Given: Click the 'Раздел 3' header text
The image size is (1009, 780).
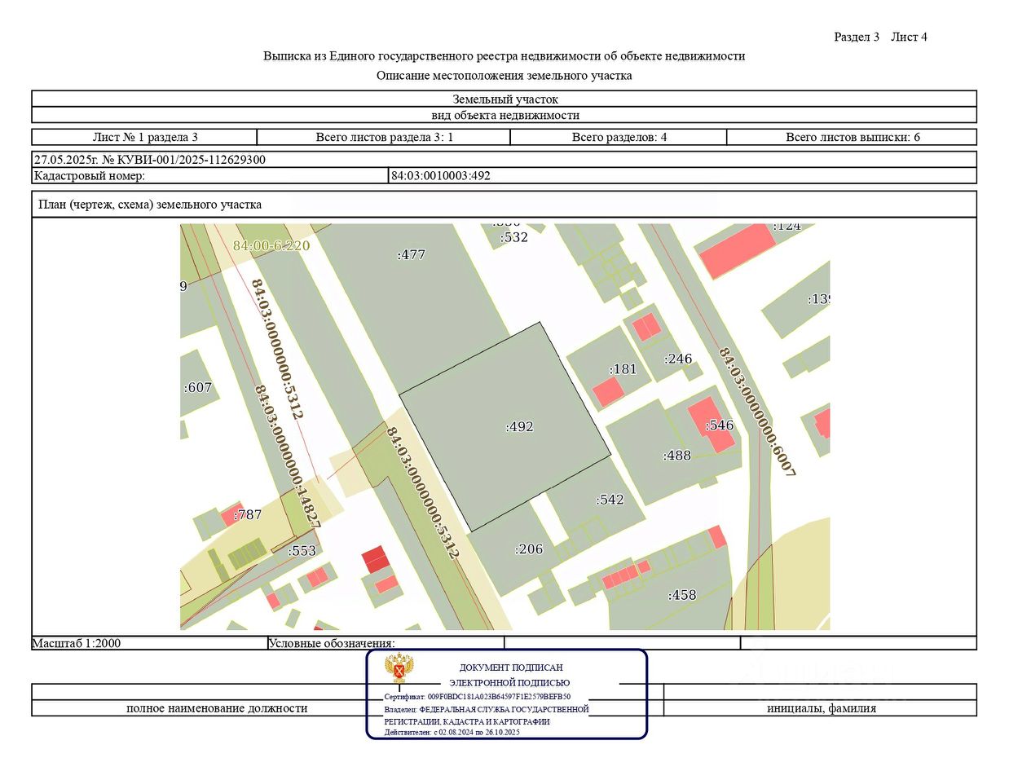Looking at the screenshot, I should pyautogui.click(x=857, y=37).
